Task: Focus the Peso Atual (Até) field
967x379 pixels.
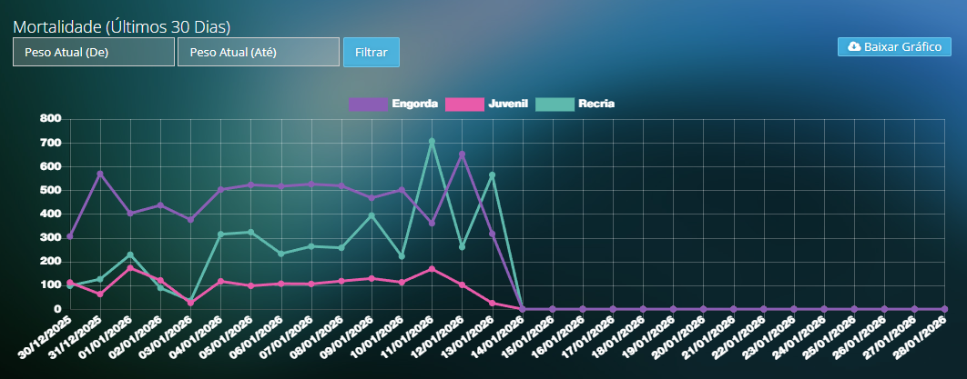Action: pyautogui.click(x=259, y=52)
